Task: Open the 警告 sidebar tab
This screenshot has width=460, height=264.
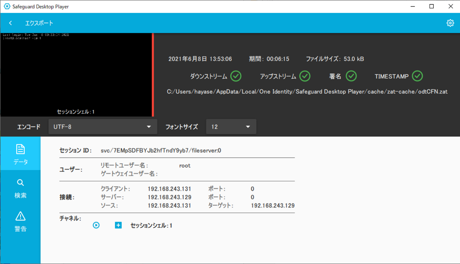Action: pyautogui.click(x=21, y=221)
